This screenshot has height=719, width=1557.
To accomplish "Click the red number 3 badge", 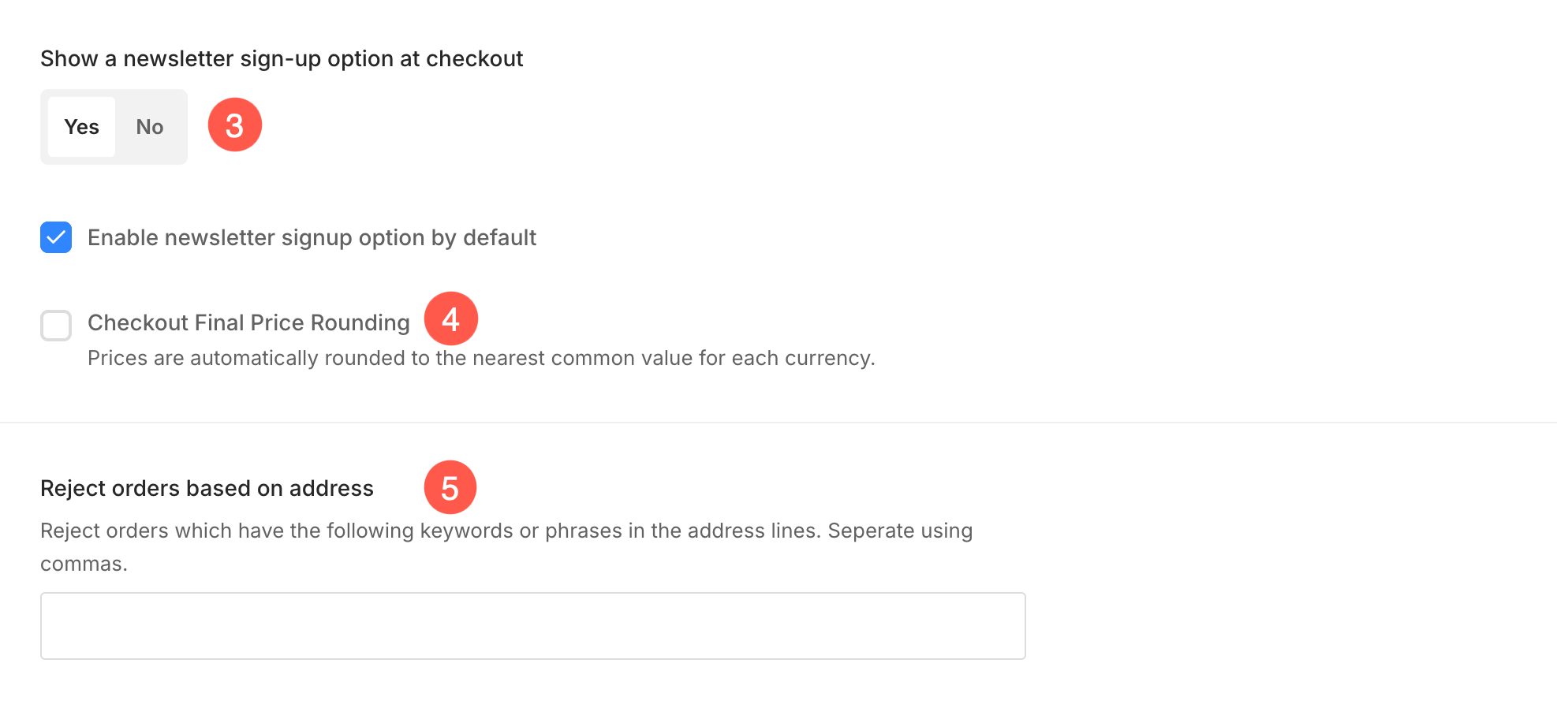I will pos(234,125).
